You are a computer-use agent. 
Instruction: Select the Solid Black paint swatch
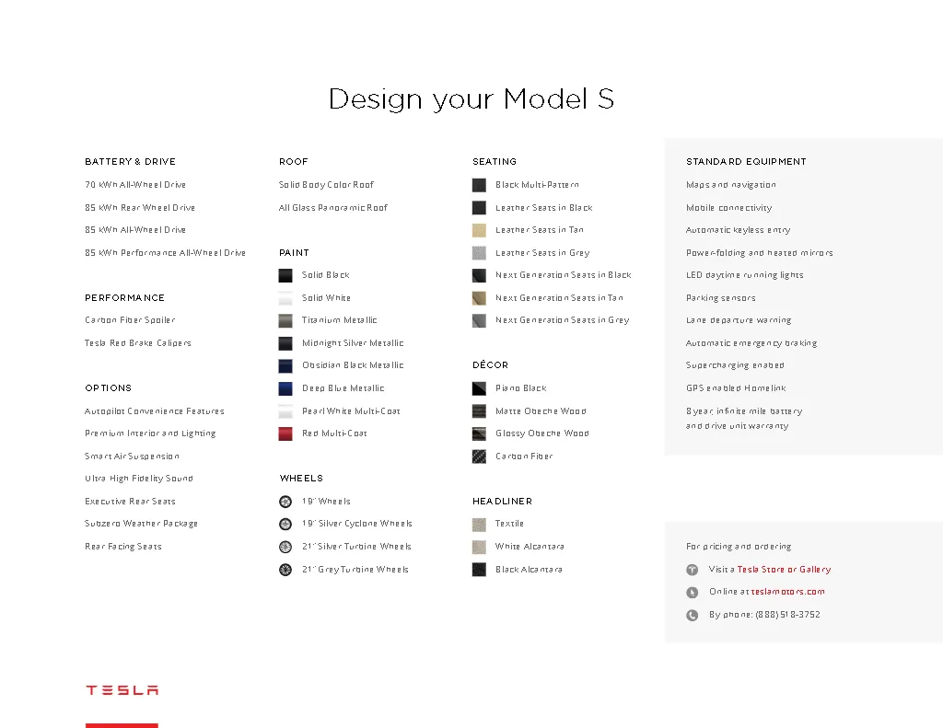[285, 275]
